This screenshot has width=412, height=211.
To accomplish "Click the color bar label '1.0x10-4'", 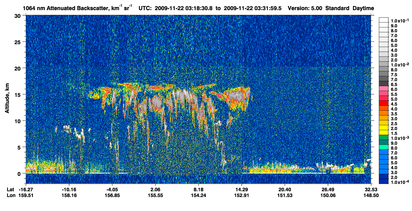I will (x=399, y=181).
